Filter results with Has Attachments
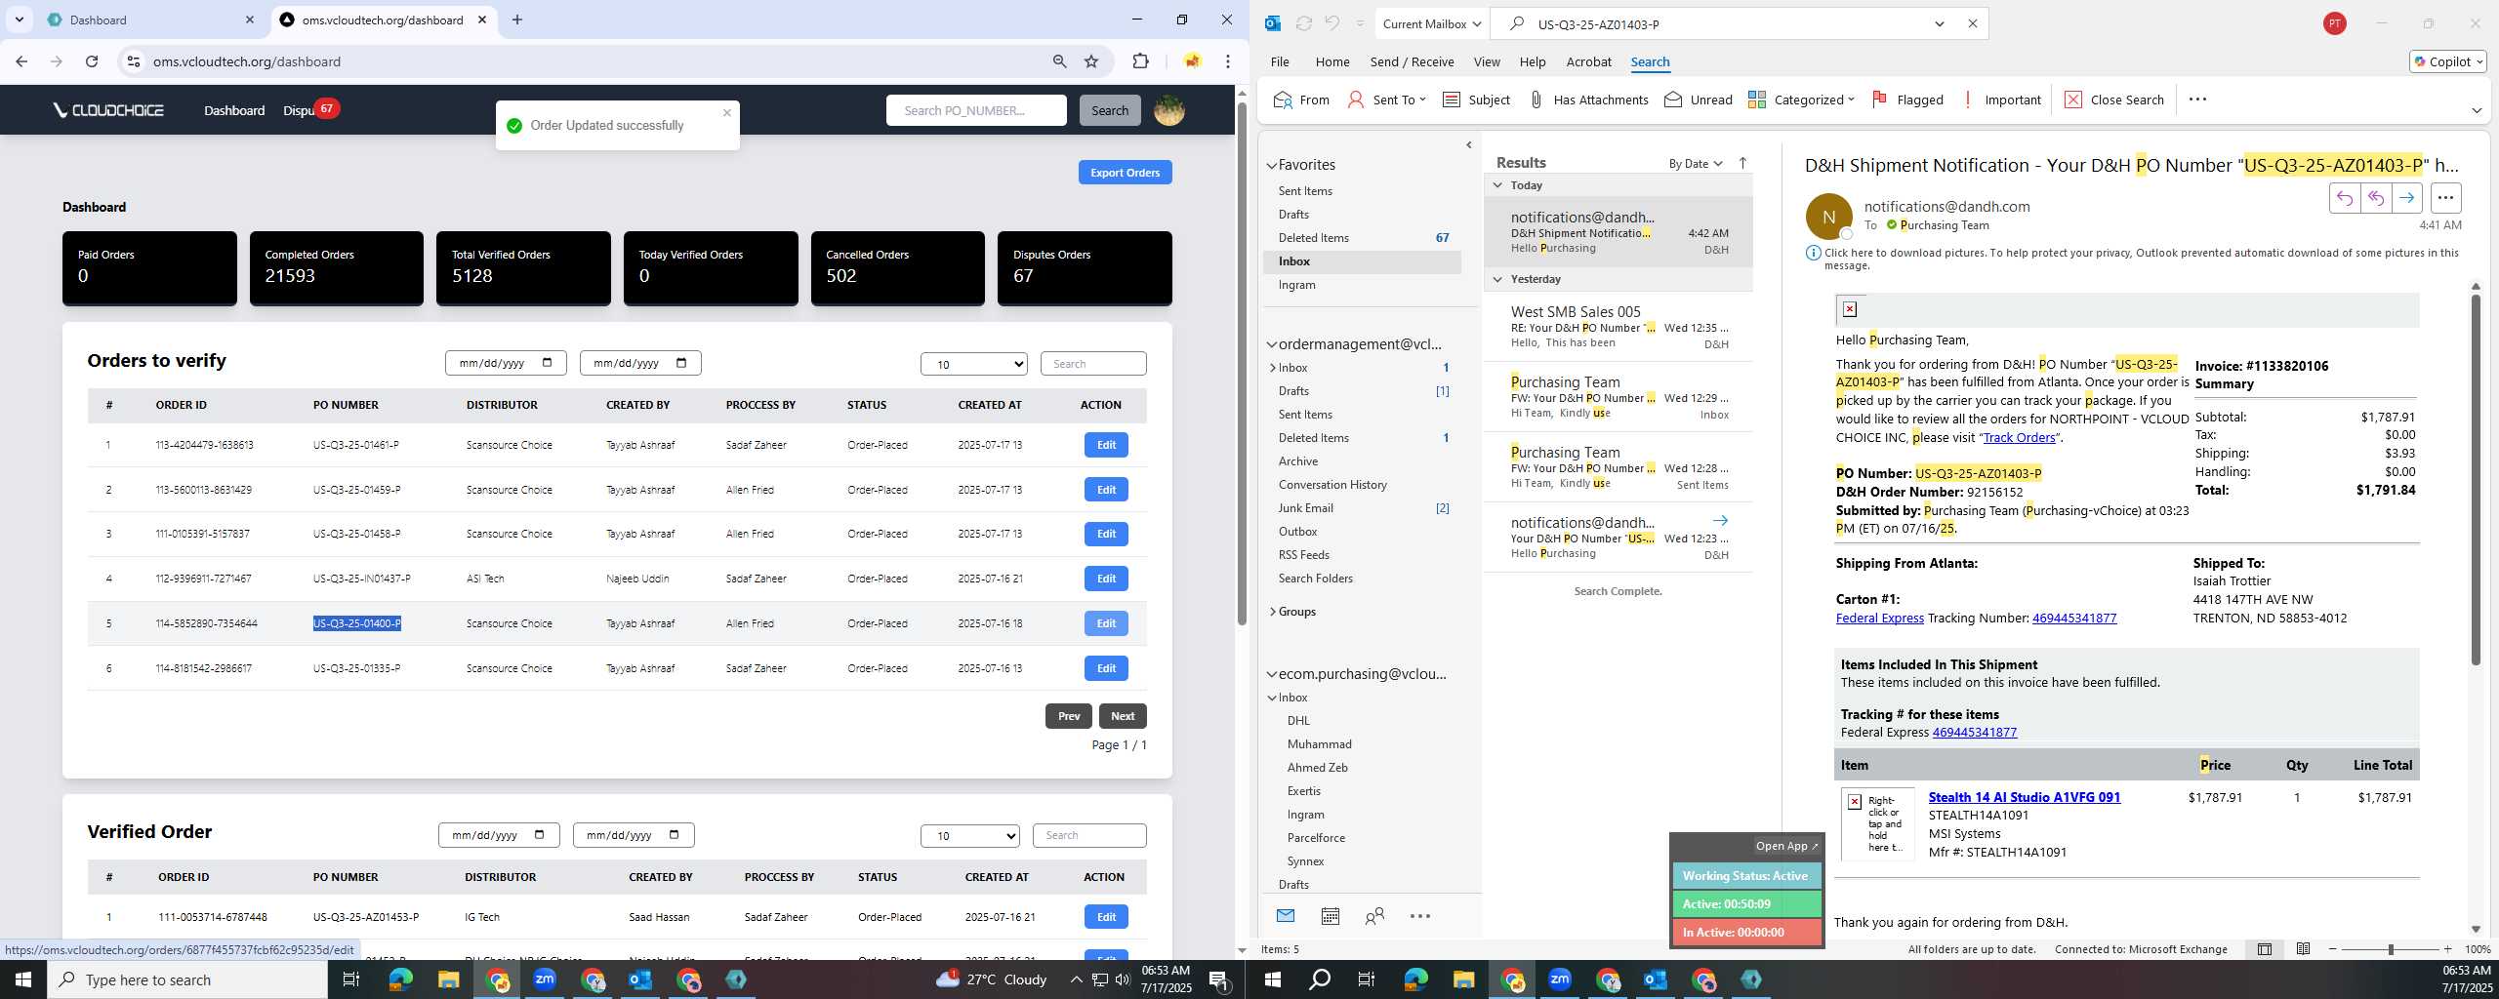The image size is (2499, 999). pyautogui.click(x=1587, y=100)
